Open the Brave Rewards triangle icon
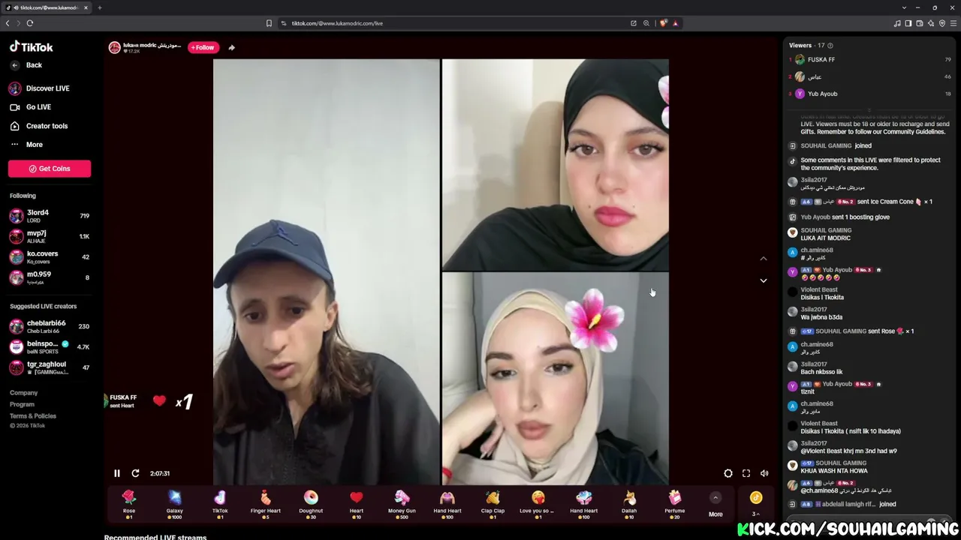The height and width of the screenshot is (540, 961). coord(675,23)
